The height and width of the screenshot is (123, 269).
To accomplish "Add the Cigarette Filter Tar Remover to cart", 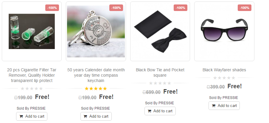I will tap(32, 116).
